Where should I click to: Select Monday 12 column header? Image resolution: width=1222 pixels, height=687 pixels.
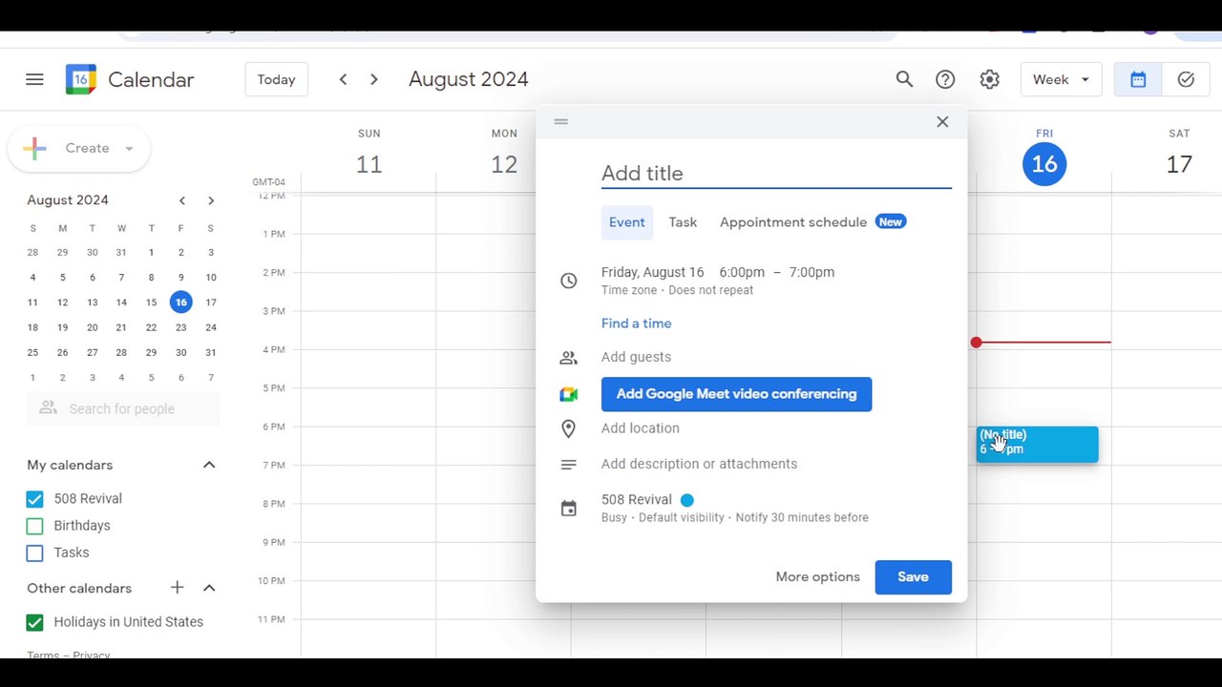pos(504,154)
